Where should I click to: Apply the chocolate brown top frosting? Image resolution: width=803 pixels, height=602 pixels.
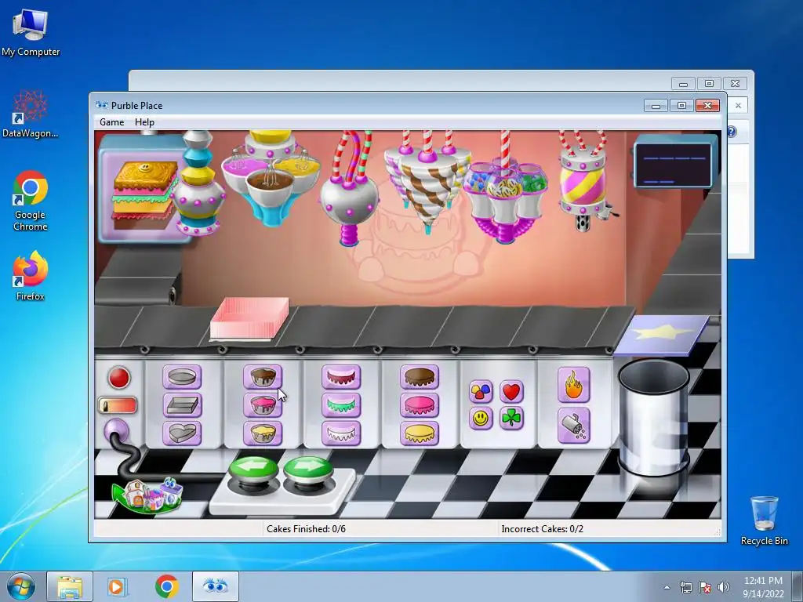[420, 377]
